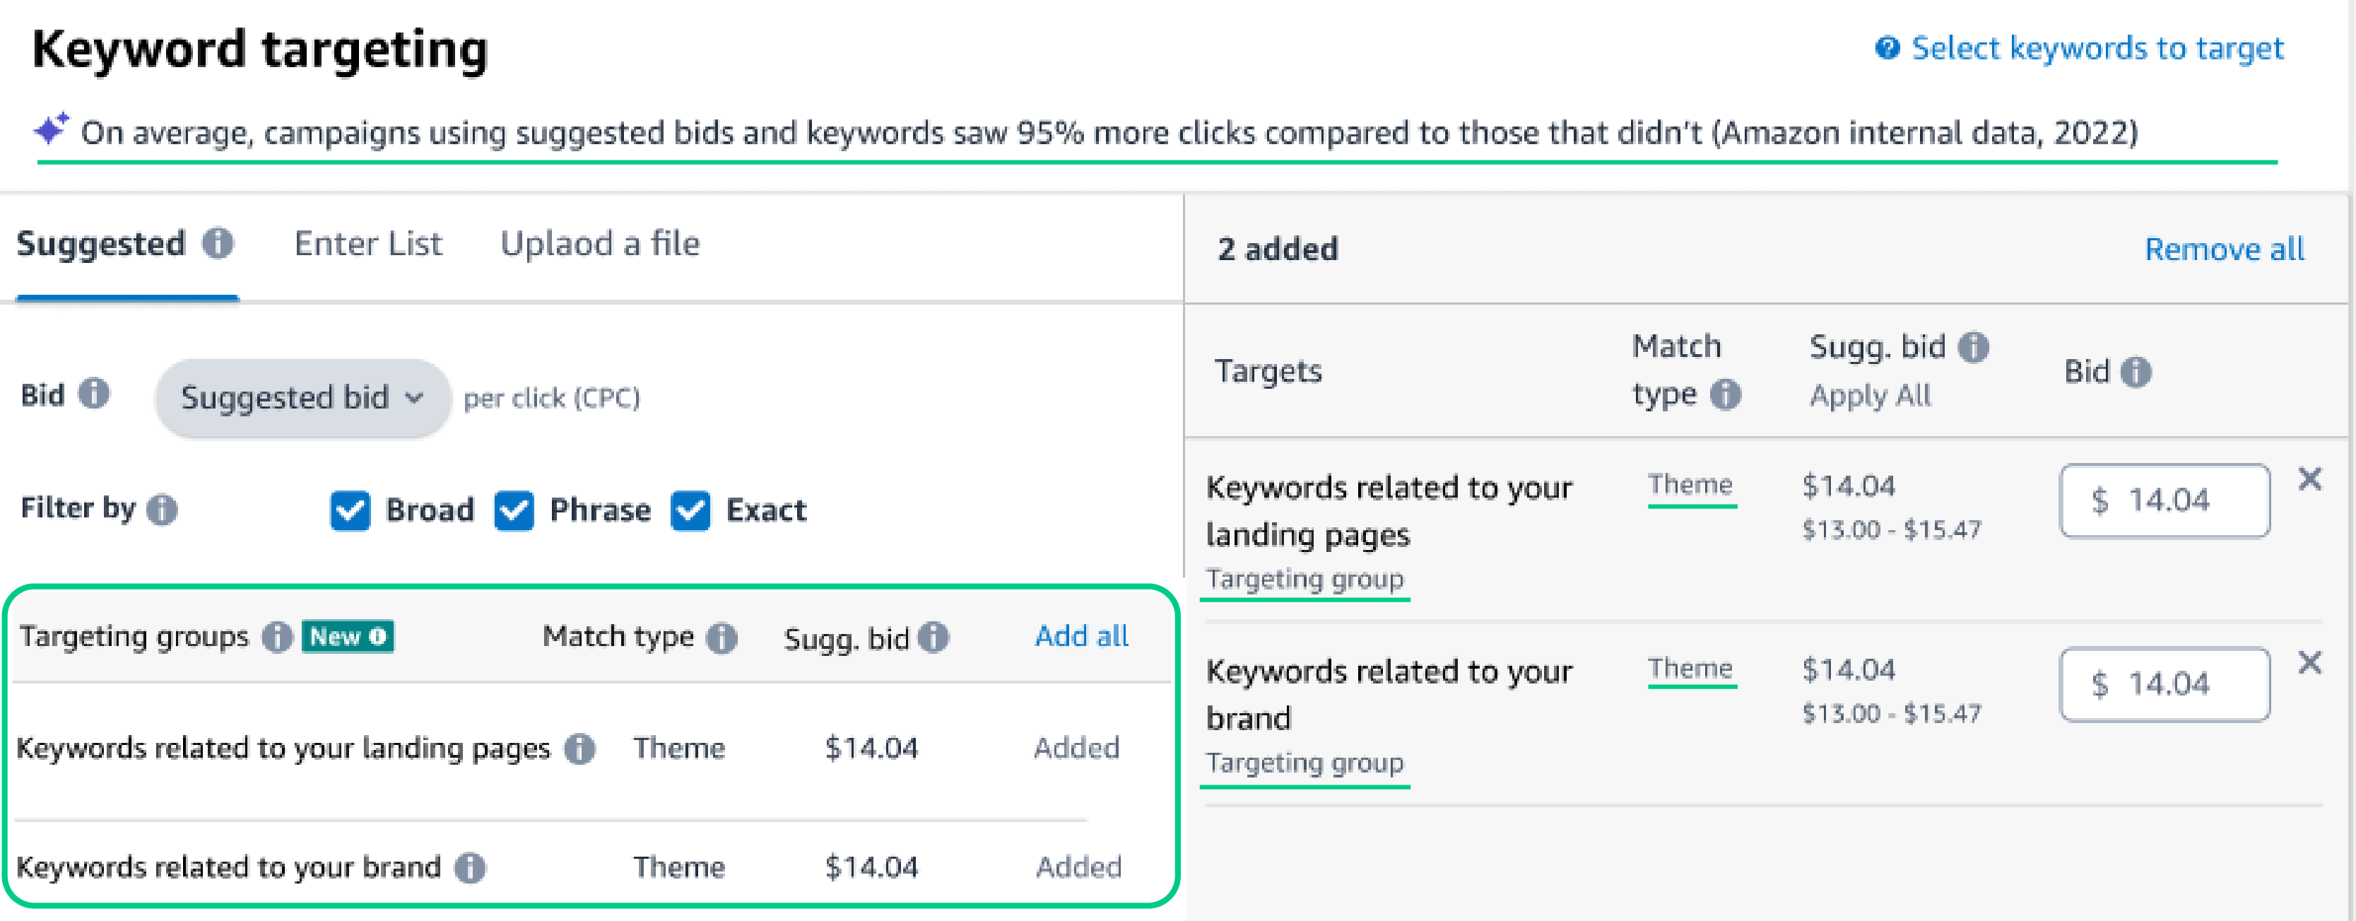Switch to the Enter List tab
Screen dimensions: 2356x921
[367, 244]
